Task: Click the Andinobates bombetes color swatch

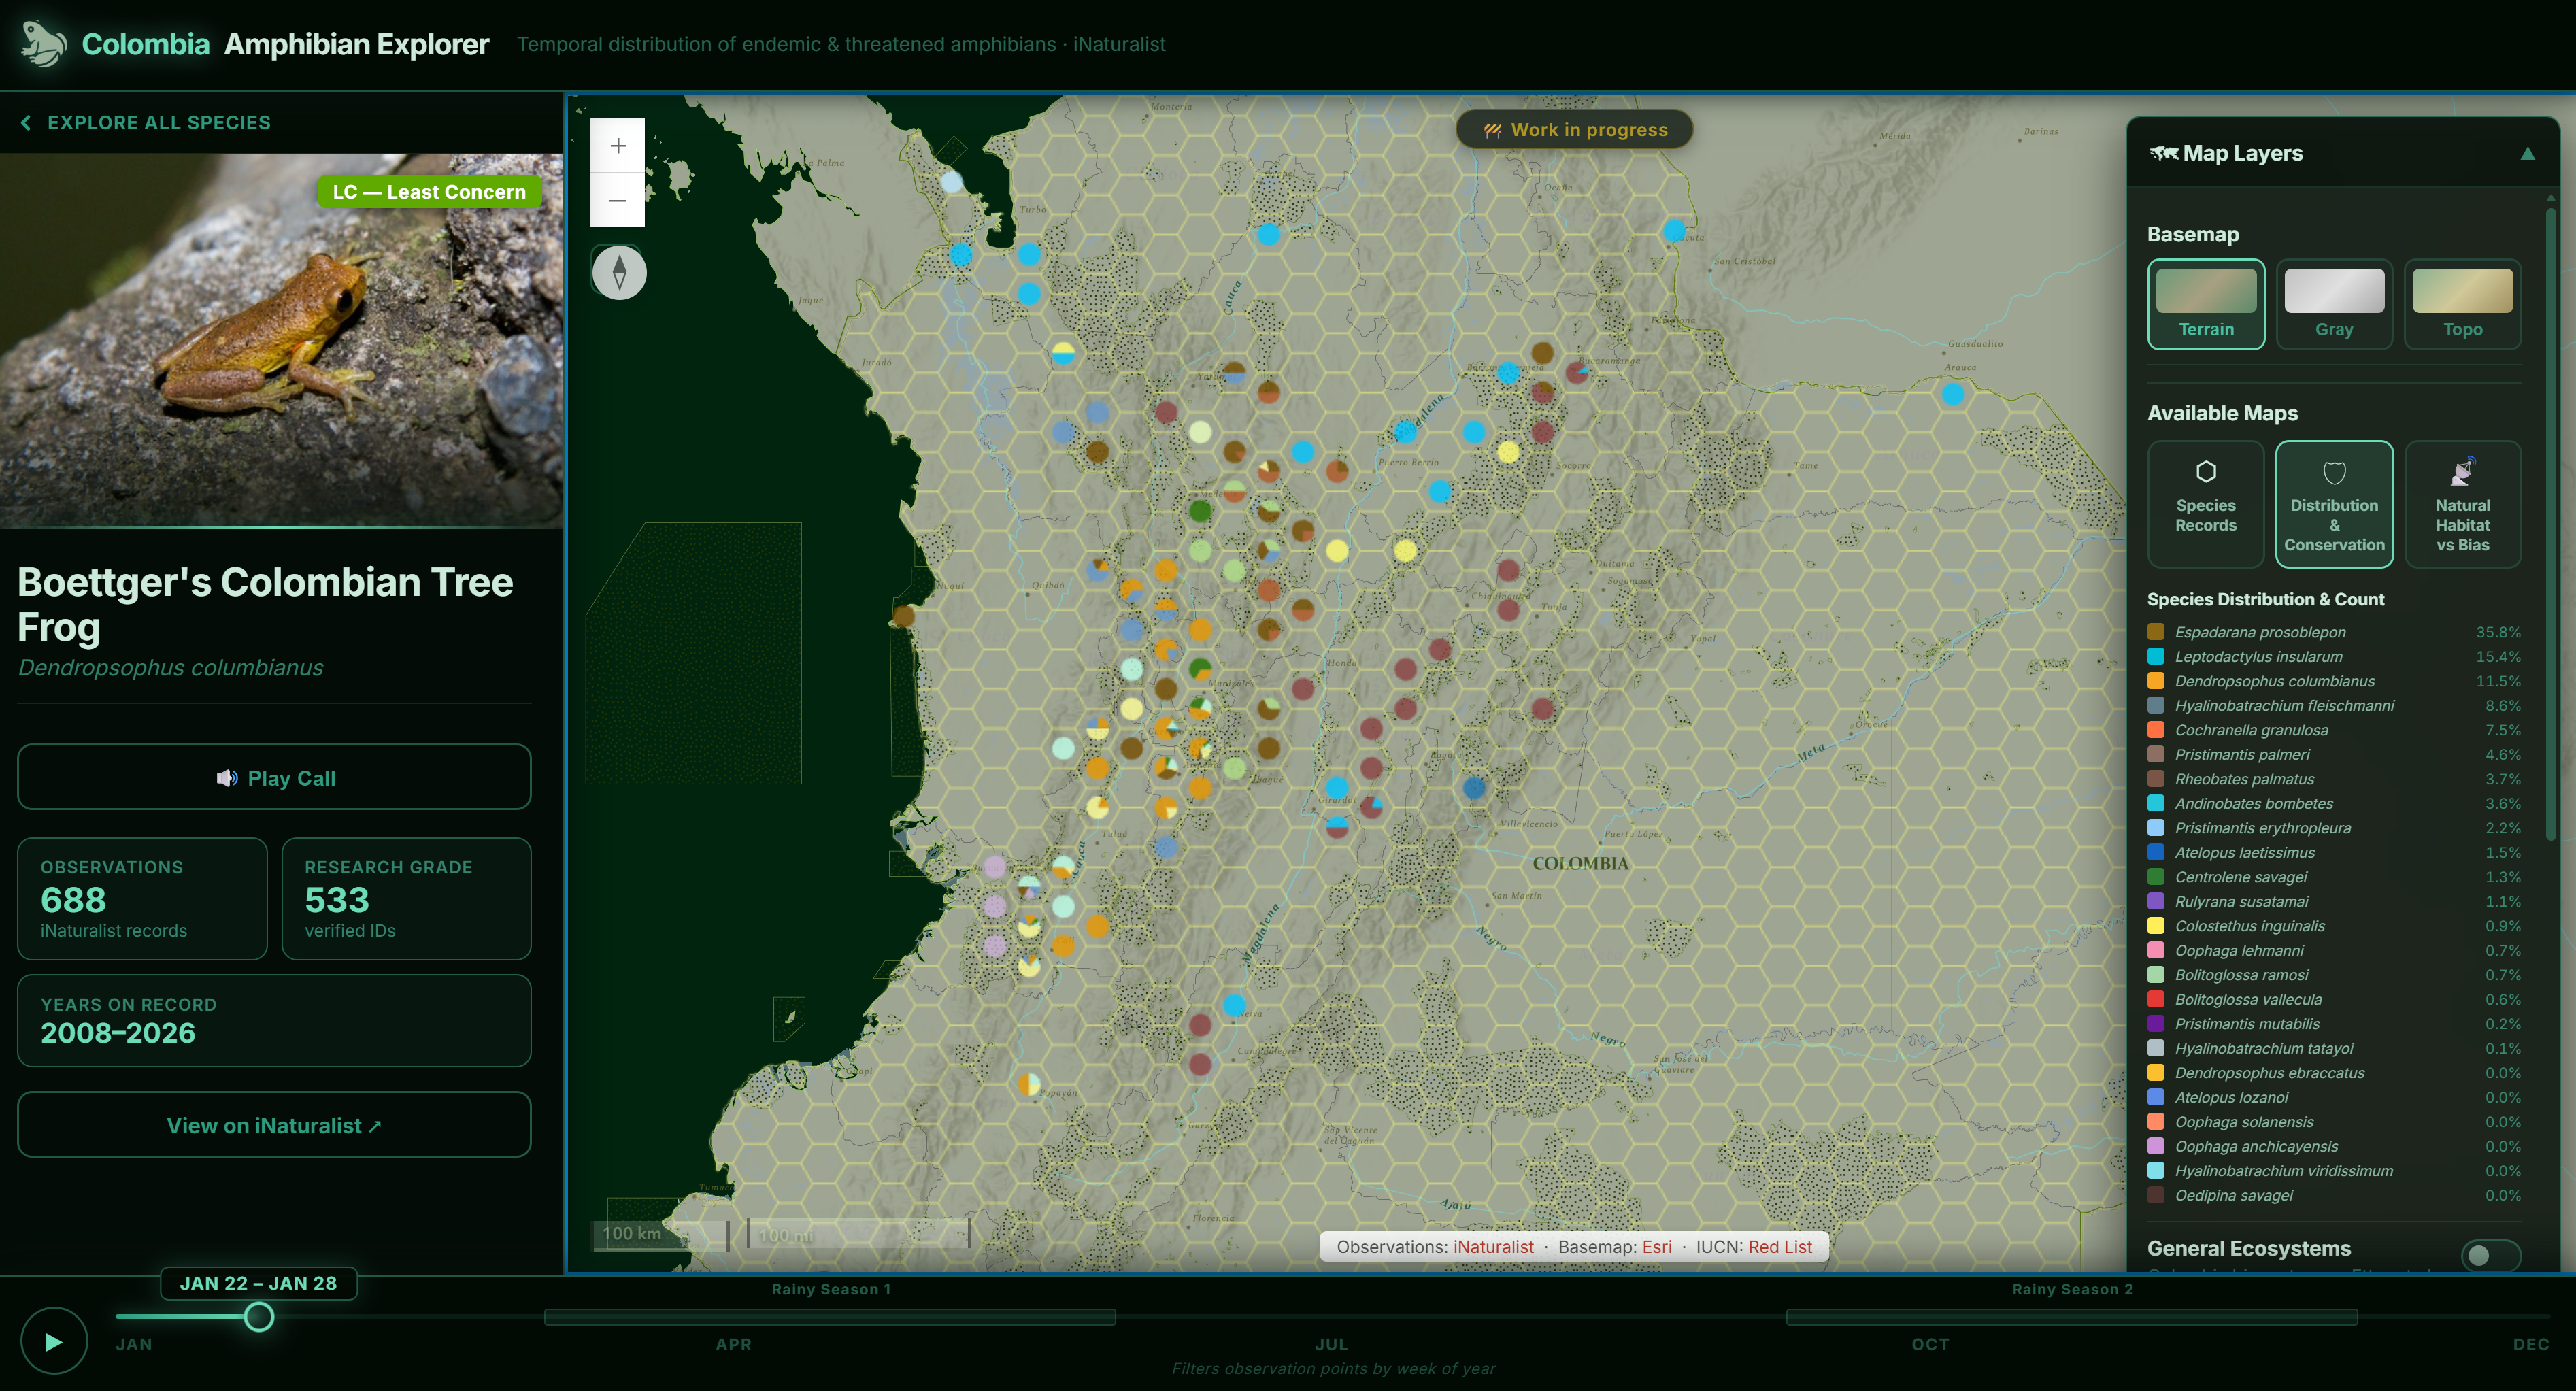Action: 2156,804
